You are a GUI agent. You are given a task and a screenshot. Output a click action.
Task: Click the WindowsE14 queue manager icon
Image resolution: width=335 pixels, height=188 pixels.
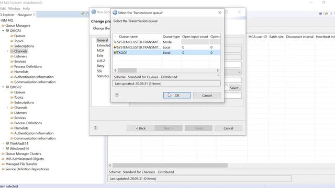tap(7, 148)
